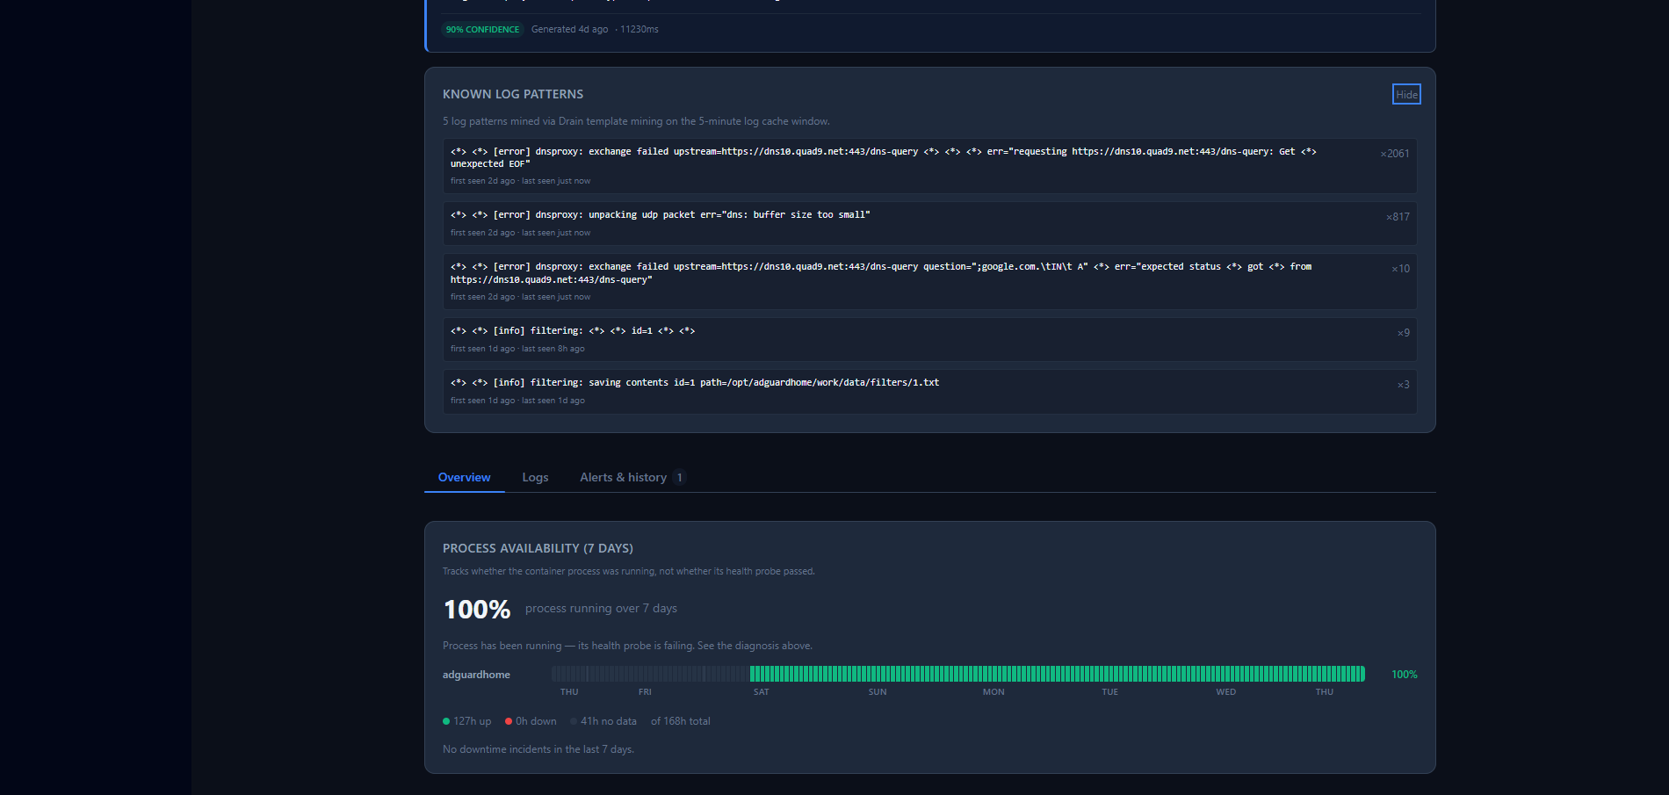Click the alert count badge next to Alerts & history
This screenshot has height=795, width=1669.
[x=679, y=478]
